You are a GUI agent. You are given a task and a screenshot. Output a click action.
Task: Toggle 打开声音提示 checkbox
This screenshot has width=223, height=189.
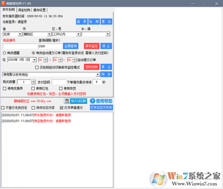pos(62,108)
